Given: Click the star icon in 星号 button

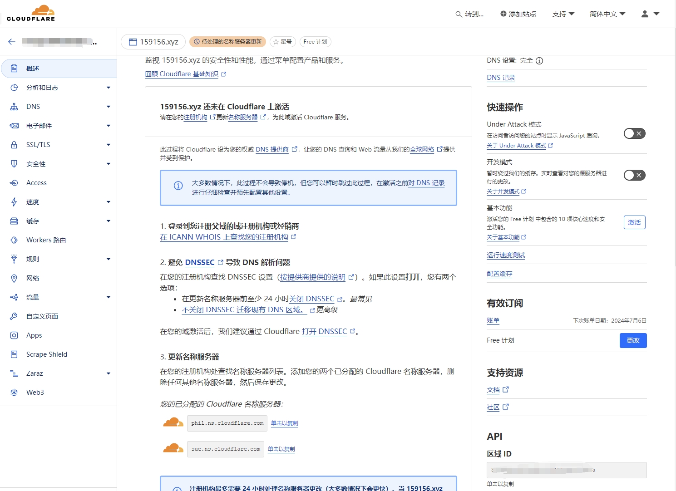Looking at the screenshot, I should (276, 42).
